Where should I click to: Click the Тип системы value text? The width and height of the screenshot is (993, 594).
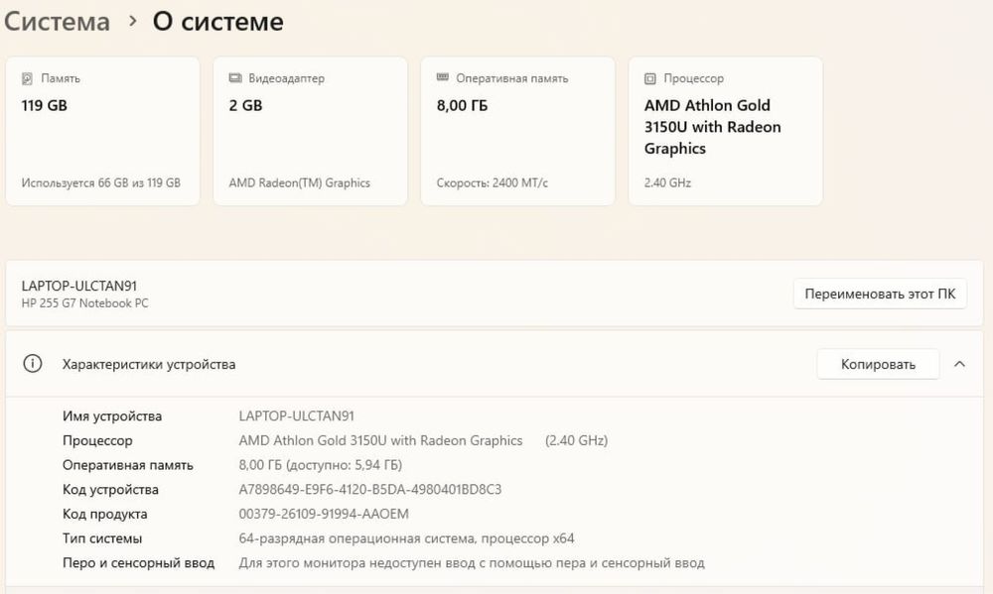[406, 538]
